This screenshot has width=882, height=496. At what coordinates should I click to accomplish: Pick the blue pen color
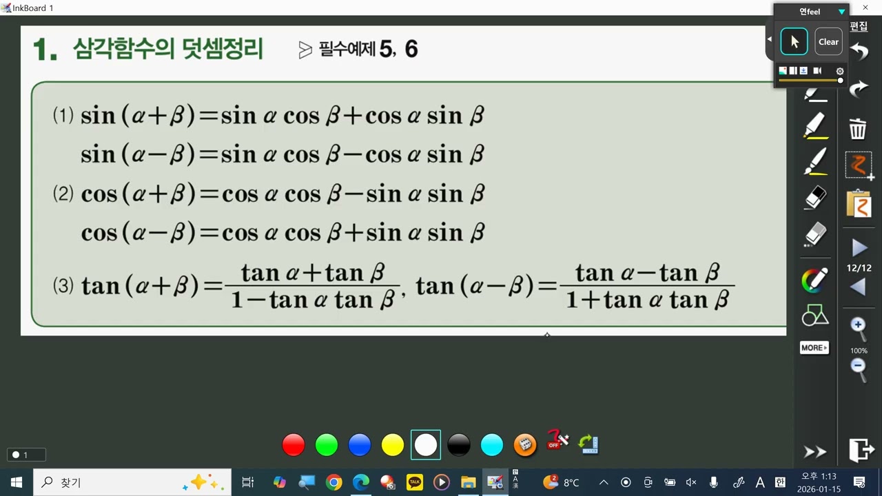[360, 445]
